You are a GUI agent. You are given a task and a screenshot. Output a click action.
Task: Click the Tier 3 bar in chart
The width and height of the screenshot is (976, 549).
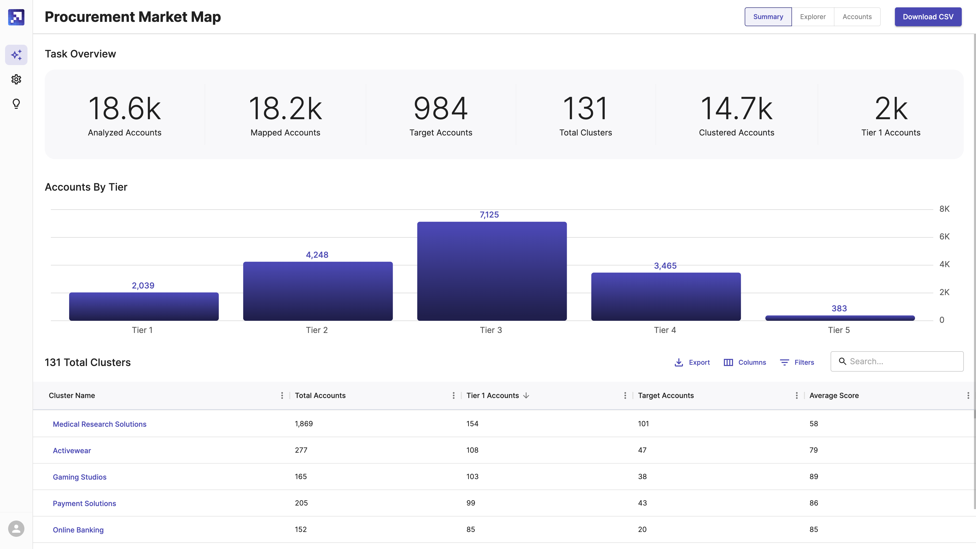(x=492, y=271)
